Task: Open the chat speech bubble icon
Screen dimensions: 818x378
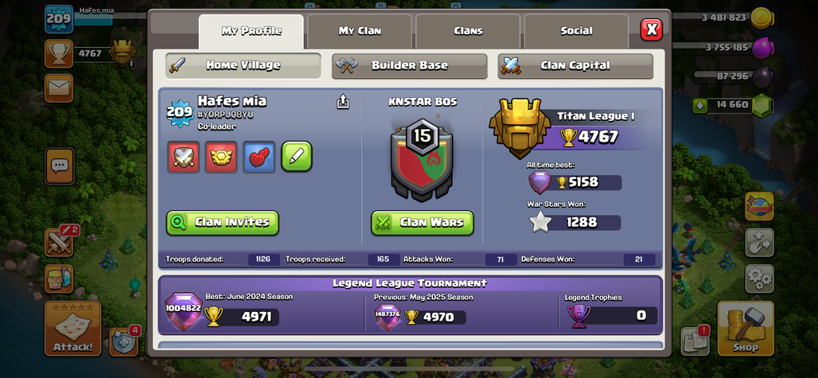Action: coord(59,166)
